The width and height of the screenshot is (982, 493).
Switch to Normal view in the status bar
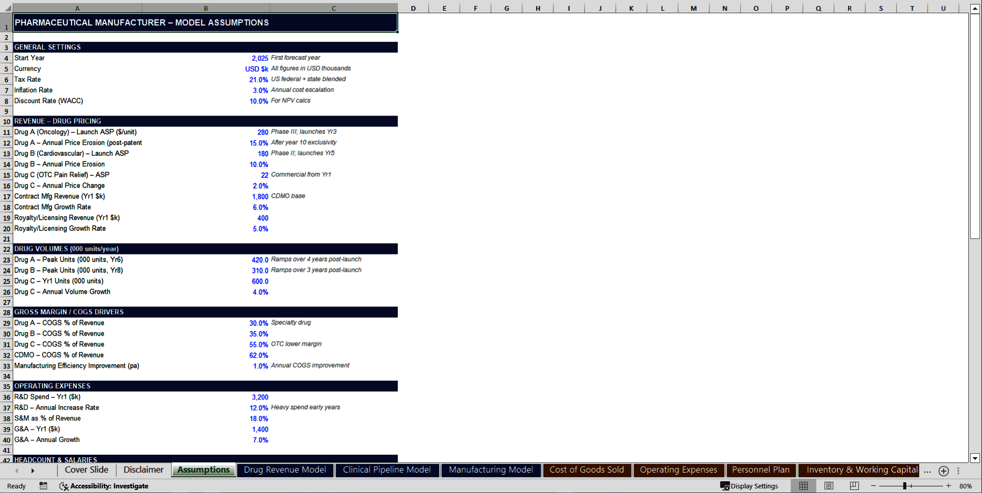click(803, 486)
